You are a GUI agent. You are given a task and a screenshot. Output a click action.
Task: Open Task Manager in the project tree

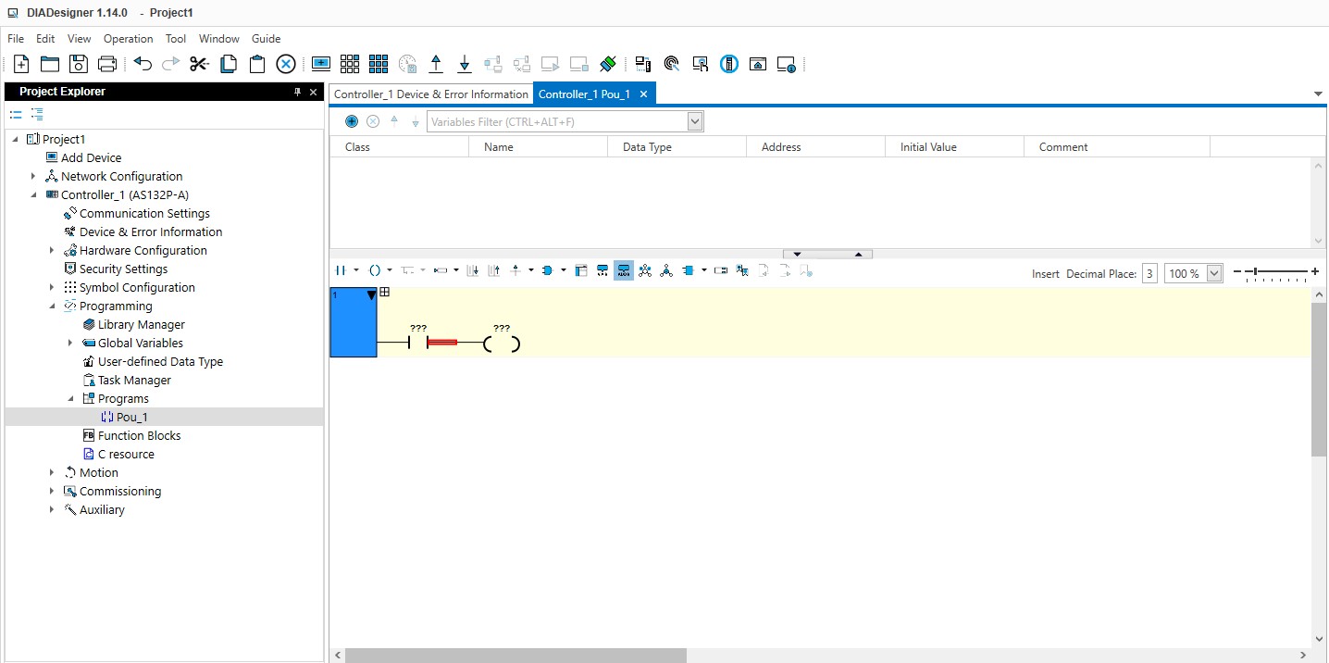[134, 380]
